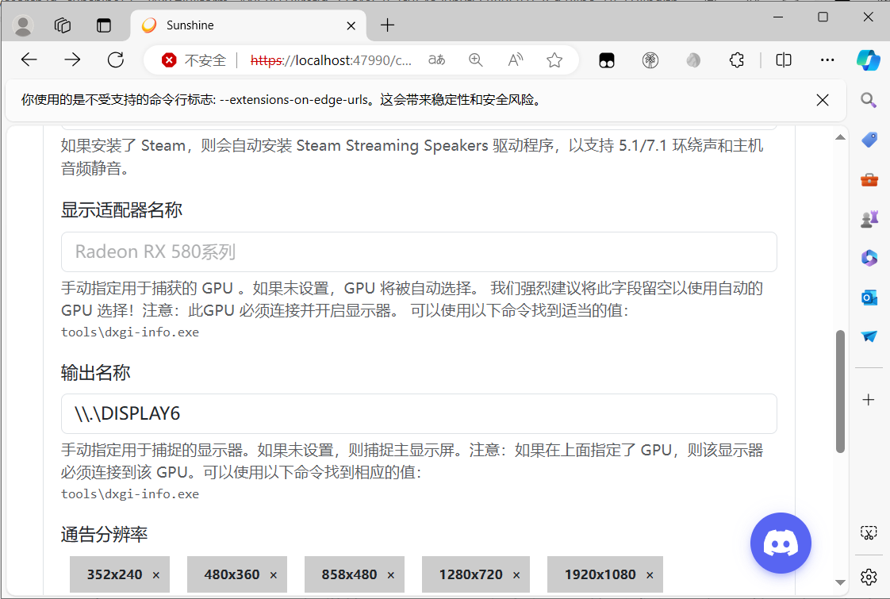Add a sidebar app with the plus icon
The width and height of the screenshot is (890, 599).
coord(869,400)
